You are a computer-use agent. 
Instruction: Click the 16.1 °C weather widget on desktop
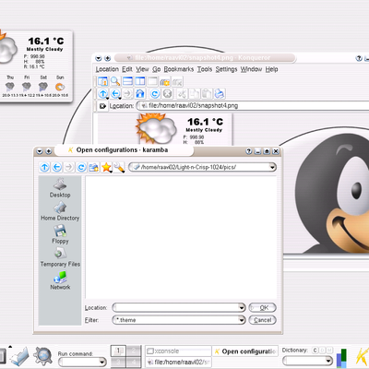coord(36,66)
